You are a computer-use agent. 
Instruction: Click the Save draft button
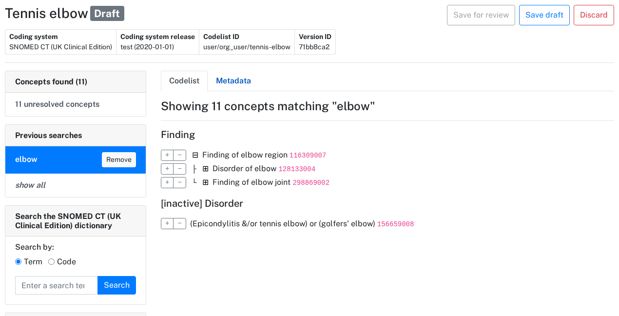pos(544,15)
